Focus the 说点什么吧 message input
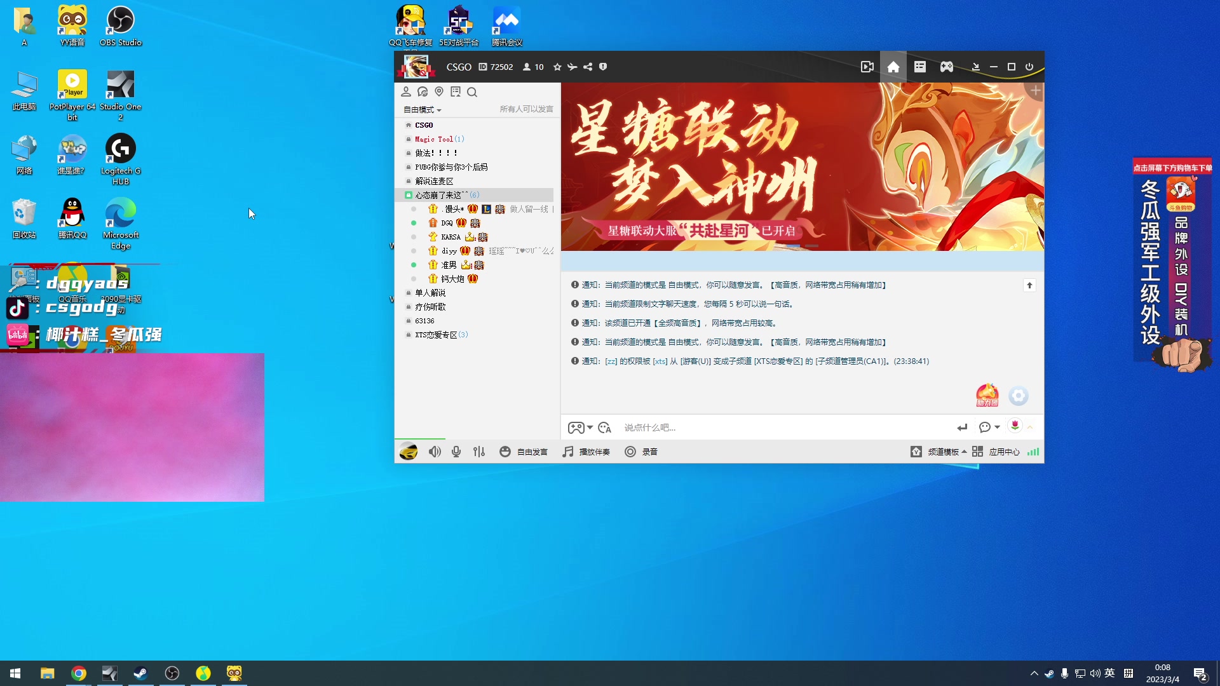This screenshot has width=1220, height=686. point(785,427)
